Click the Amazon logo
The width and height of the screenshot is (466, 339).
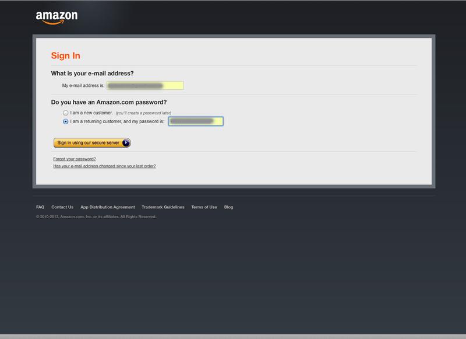pos(57,18)
